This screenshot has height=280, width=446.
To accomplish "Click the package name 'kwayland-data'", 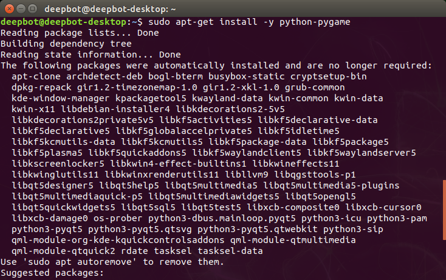I will pos(227,98).
